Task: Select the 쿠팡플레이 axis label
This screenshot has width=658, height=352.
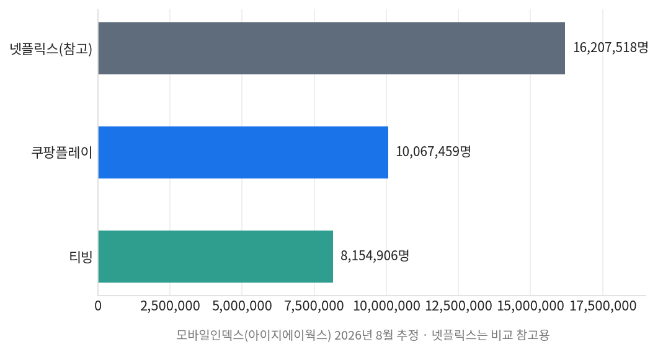Action: pos(61,152)
